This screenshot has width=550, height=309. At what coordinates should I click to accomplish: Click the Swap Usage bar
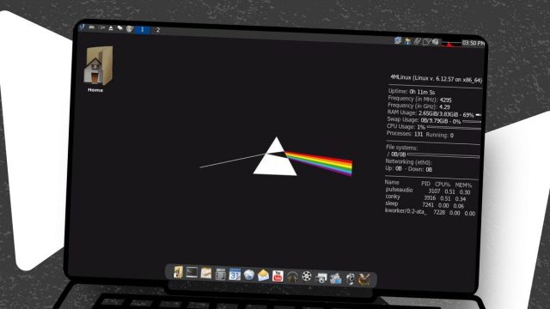coord(472,122)
